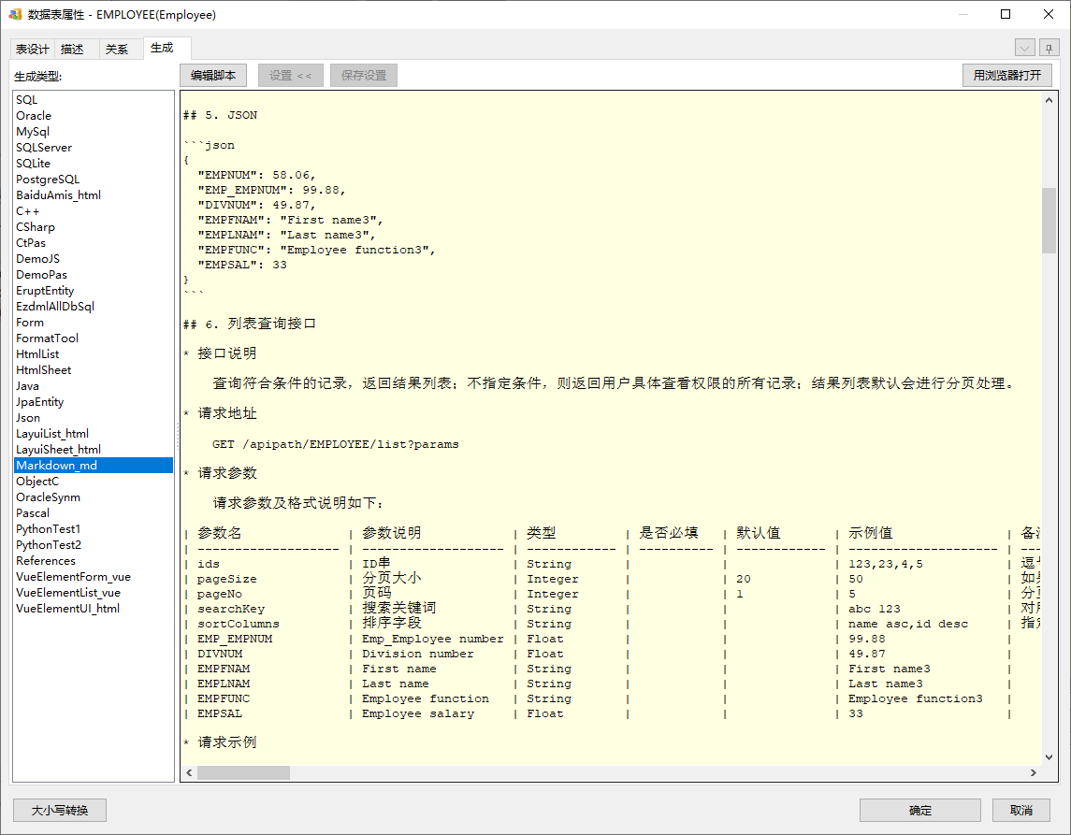
Task: Cancel the dialog with 取消
Action: point(1020,811)
